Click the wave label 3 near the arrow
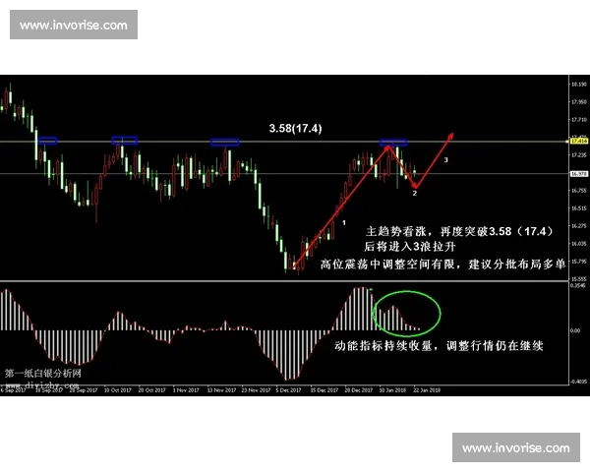Screen dimensions: 590x472 pos(445,159)
